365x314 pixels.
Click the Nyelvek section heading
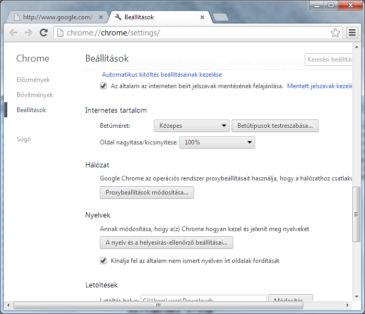pyautogui.click(x=98, y=215)
